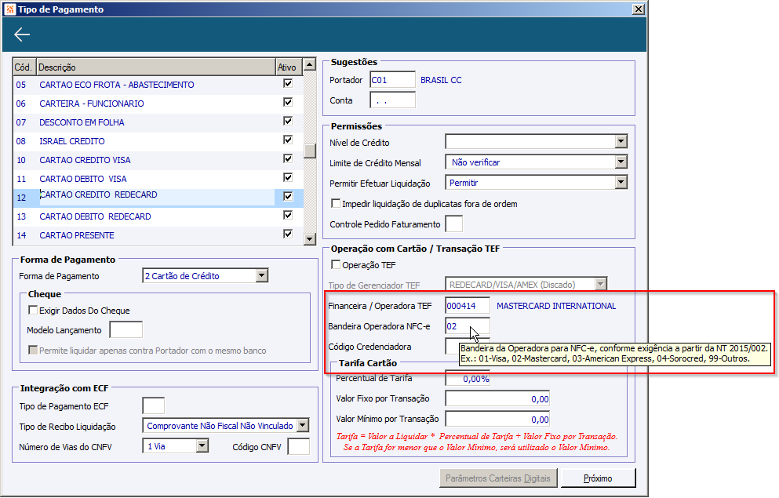
Task: Open Limite de Crédito Mensal dropdown
Action: [x=621, y=162]
